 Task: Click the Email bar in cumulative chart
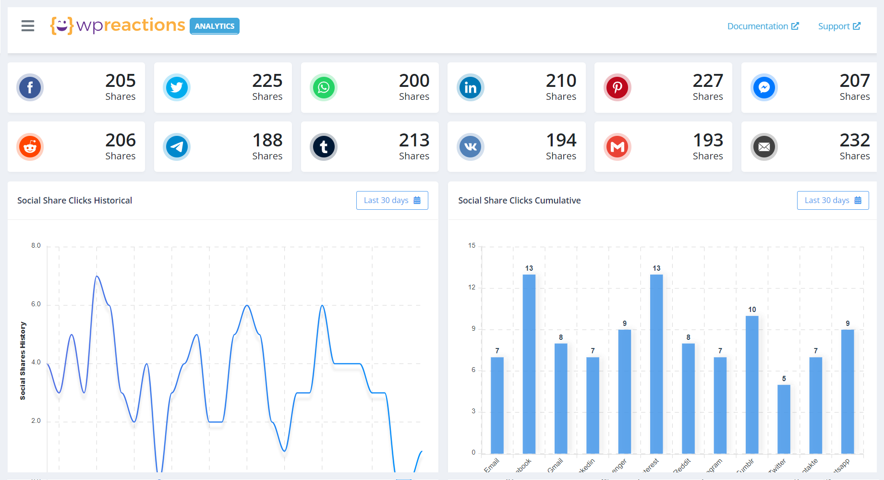coord(497,405)
